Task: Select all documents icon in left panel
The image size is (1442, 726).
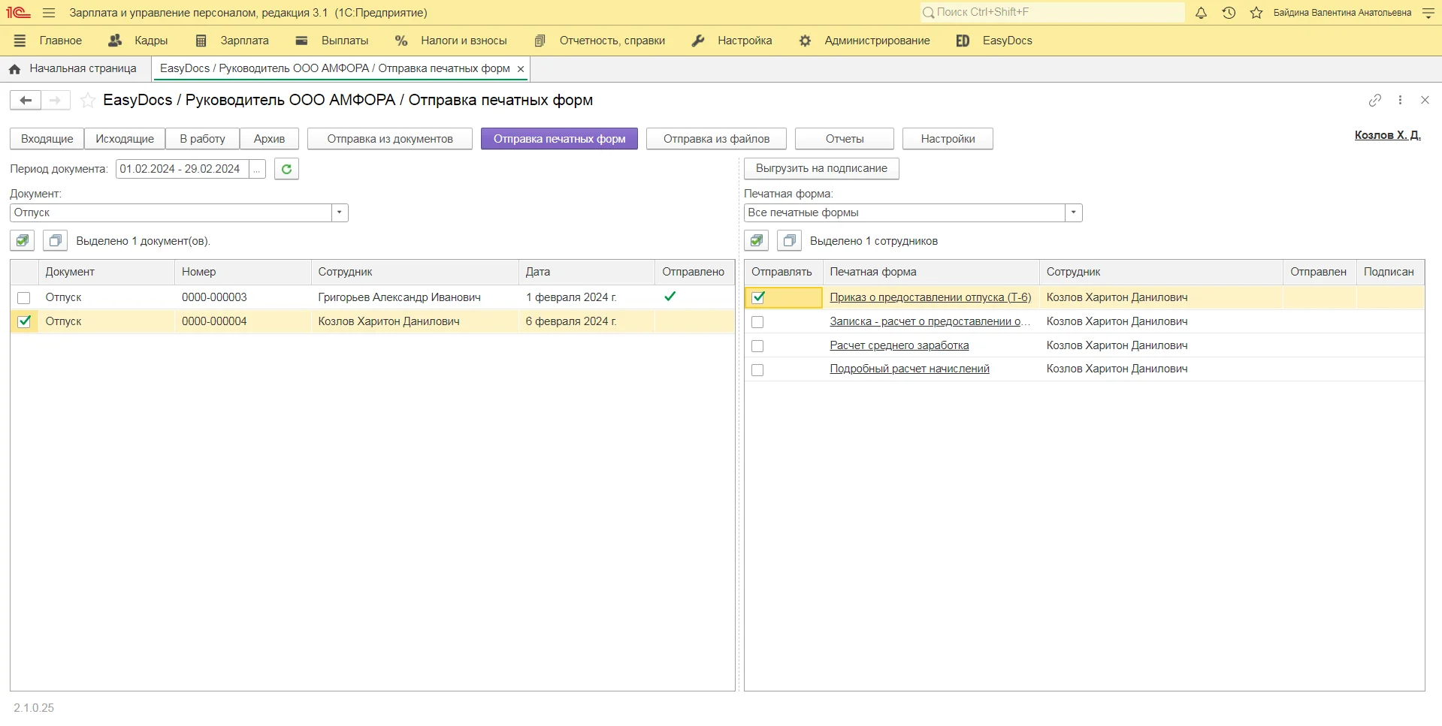Action: (23, 241)
